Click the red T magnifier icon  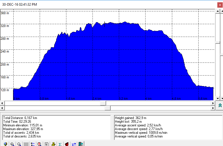pyautogui.click(x=40, y=144)
